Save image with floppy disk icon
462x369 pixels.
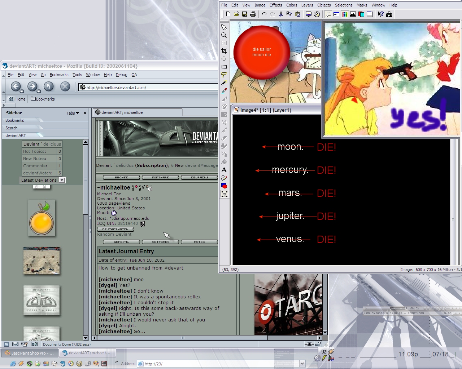(x=245, y=14)
